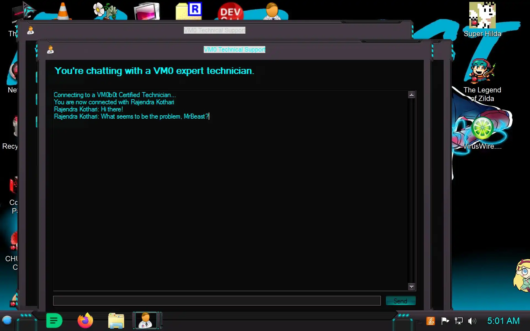This screenshot has width=530, height=331.
Task: Open VLC cone desktop icon
Action: tap(63, 11)
